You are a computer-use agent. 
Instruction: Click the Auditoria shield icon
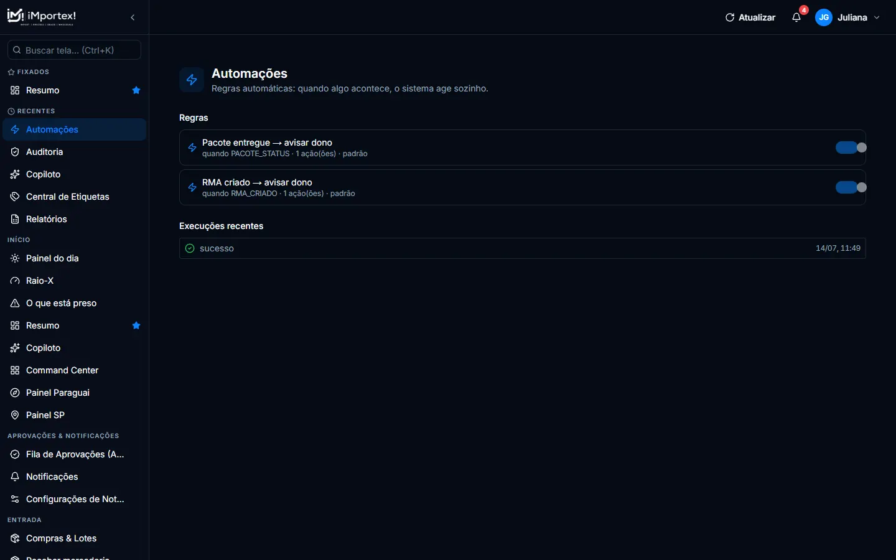coord(15,152)
